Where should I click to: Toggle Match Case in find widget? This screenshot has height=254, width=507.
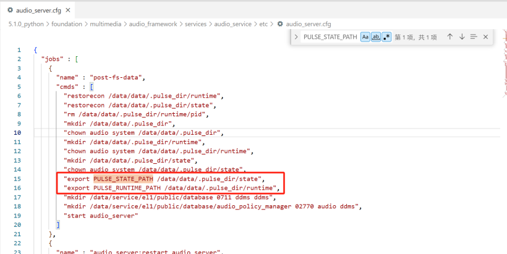[365, 37]
